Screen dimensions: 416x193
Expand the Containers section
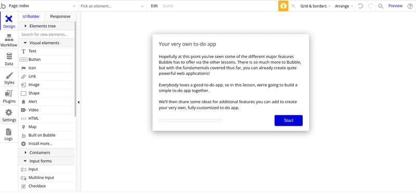coord(46,153)
